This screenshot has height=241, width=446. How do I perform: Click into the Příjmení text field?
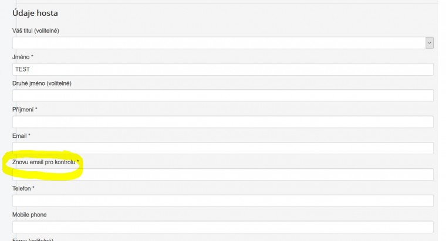(223, 122)
